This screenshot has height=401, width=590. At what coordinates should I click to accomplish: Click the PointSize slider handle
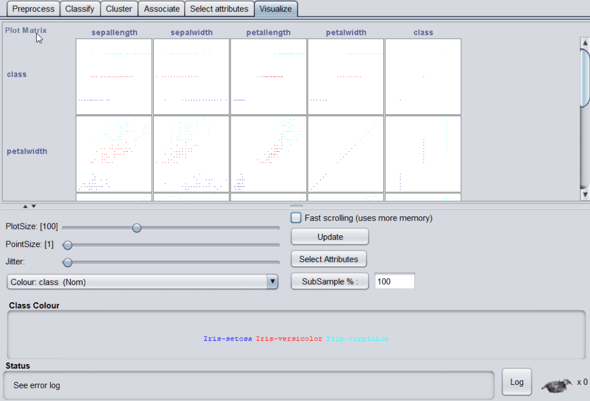pos(67,245)
